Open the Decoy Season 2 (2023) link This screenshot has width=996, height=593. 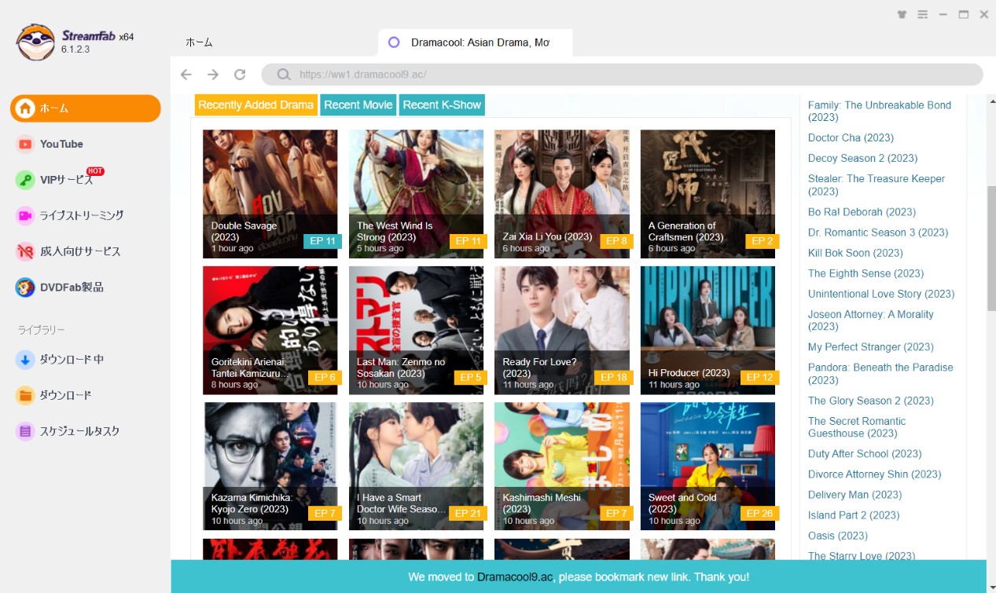click(x=862, y=158)
